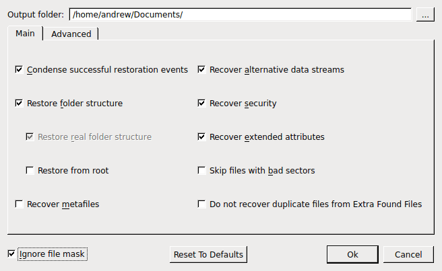Dismiss dialog with the Cancel button
Viewport: 442px width, 271px height.
pos(408,254)
